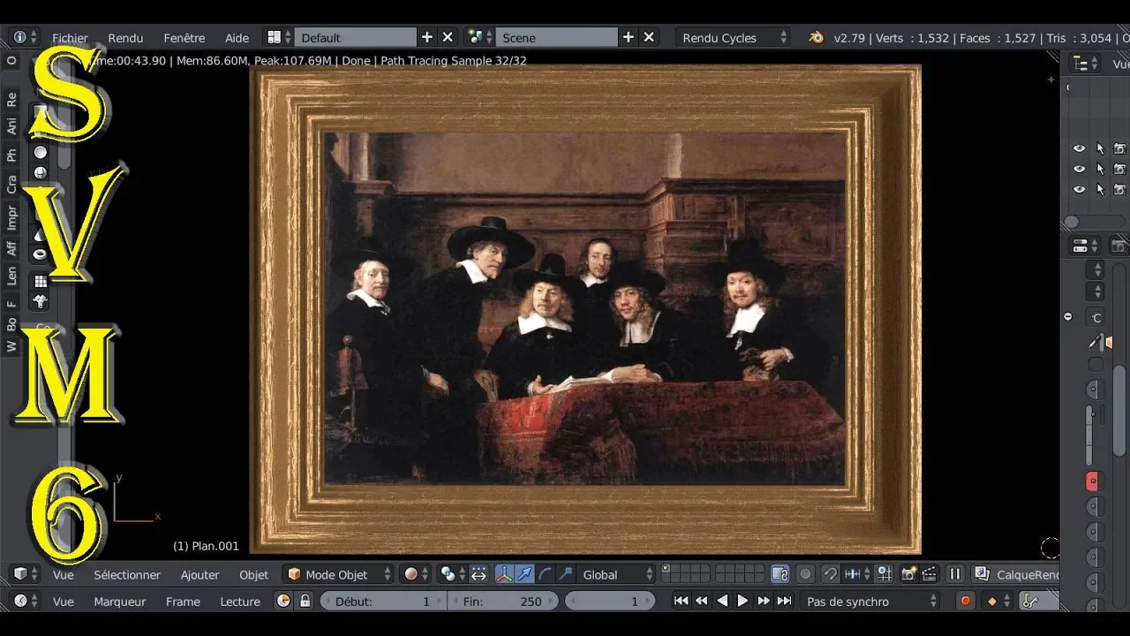Image resolution: width=1130 pixels, height=636 pixels.
Task: Open proportional editing mode selector
Action: [x=805, y=574]
